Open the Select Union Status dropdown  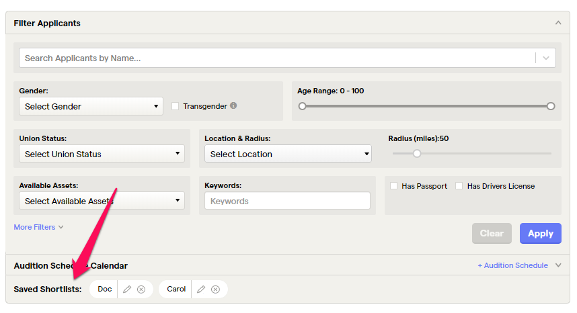pos(102,154)
